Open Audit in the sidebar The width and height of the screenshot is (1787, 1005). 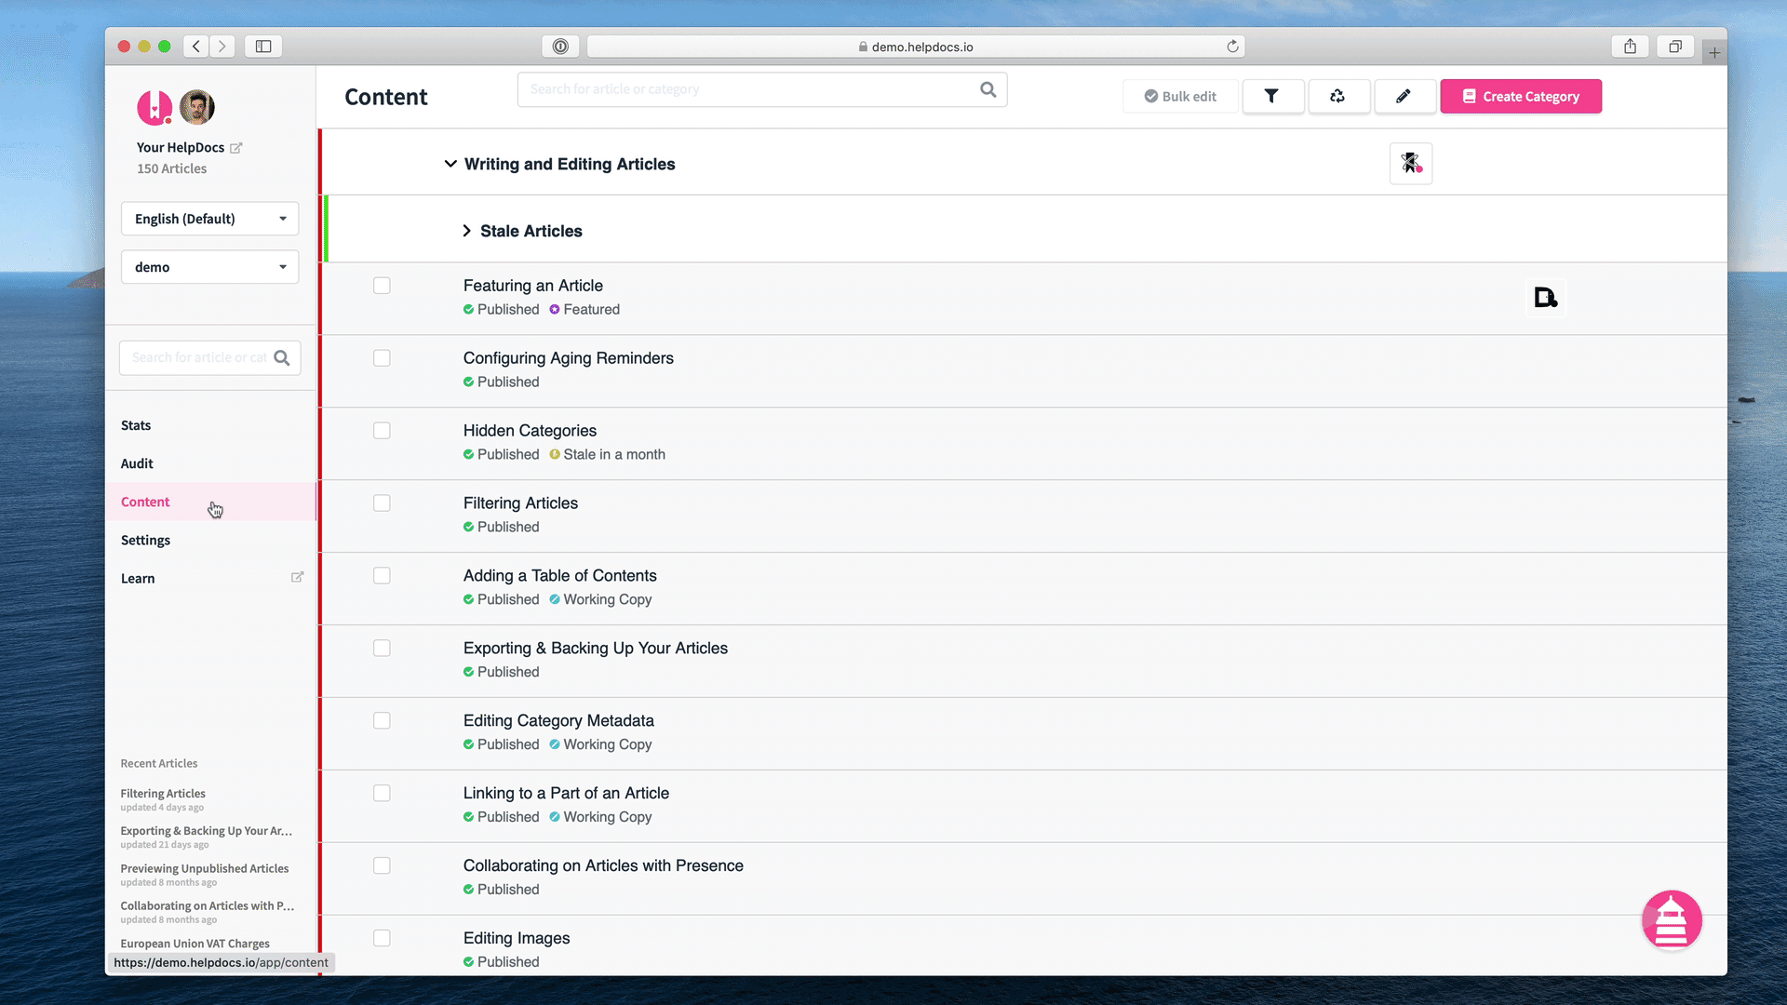[137, 463]
